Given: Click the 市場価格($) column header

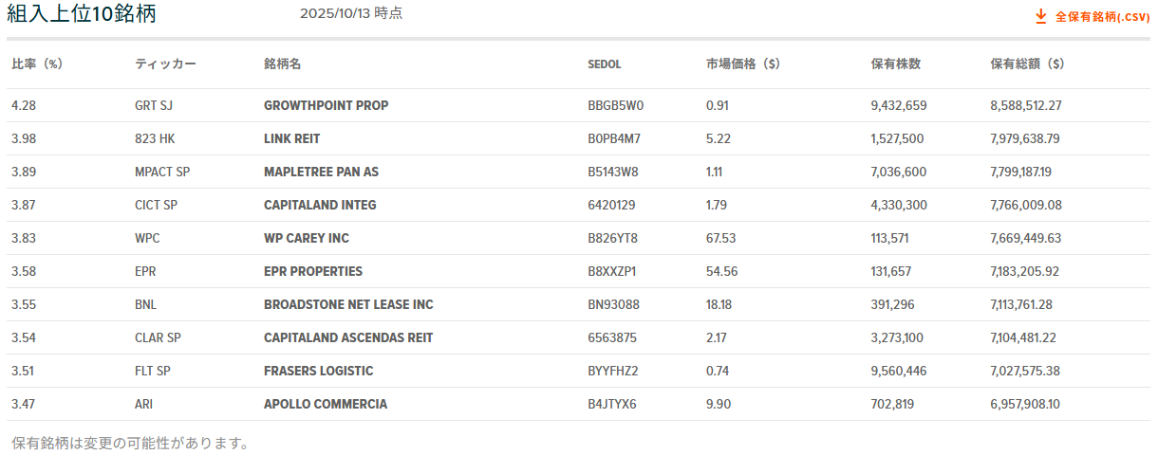Looking at the screenshot, I should point(742,64).
